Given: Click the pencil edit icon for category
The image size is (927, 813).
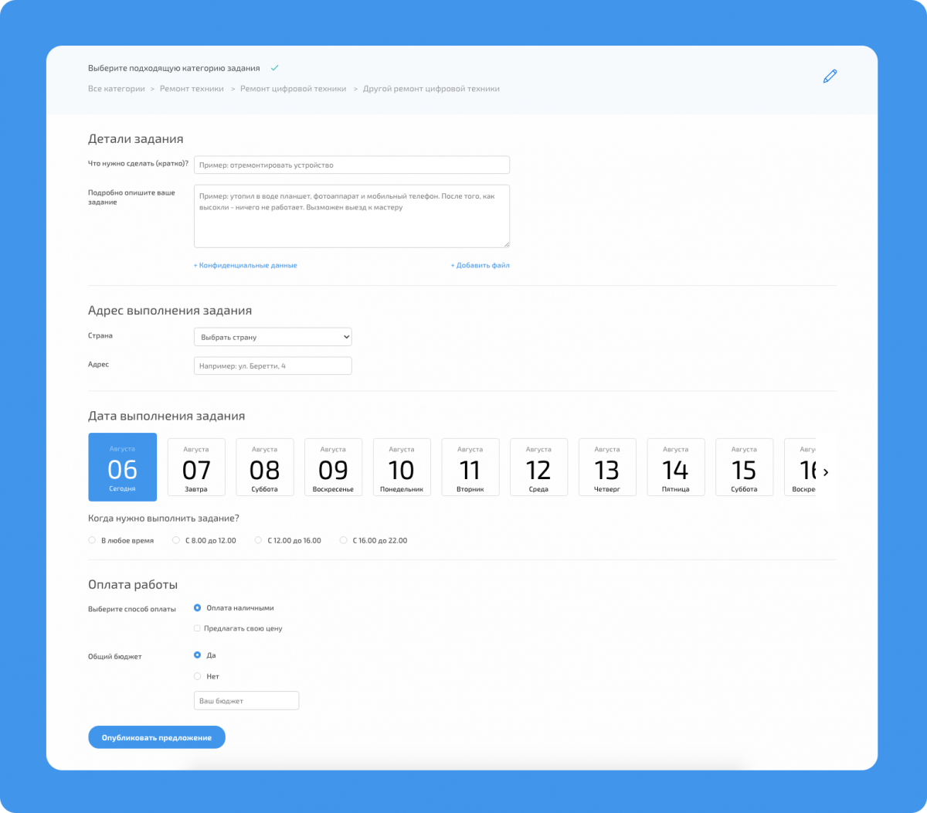Looking at the screenshot, I should [x=830, y=76].
